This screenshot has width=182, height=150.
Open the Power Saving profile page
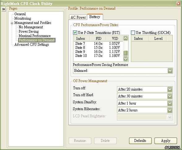[x=29, y=31]
